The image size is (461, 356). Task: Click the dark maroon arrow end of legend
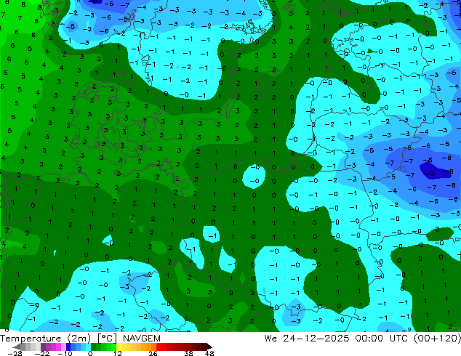[209, 347]
